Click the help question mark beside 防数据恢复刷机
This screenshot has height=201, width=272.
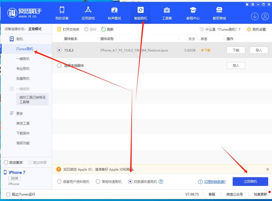161,182
